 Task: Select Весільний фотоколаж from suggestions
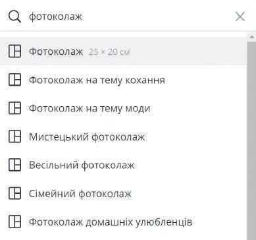point(123,165)
